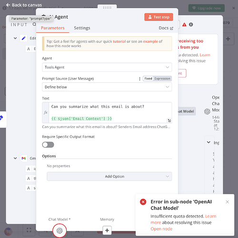Screen dimensions: 238x238
Task: Click the red warning triangle in output panel
Action: (x=184, y=25)
